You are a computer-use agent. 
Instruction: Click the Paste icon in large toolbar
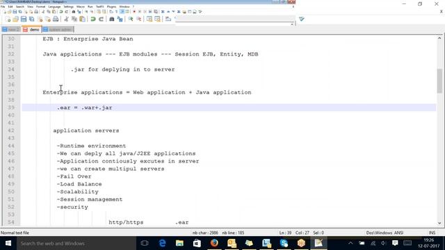point(82,19)
